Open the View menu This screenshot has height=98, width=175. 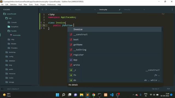point(25,5)
